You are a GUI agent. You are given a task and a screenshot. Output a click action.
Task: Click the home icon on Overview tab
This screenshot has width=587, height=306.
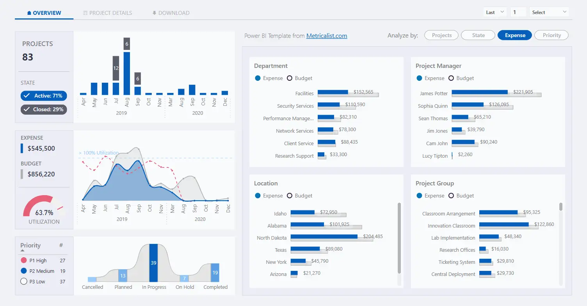point(29,13)
